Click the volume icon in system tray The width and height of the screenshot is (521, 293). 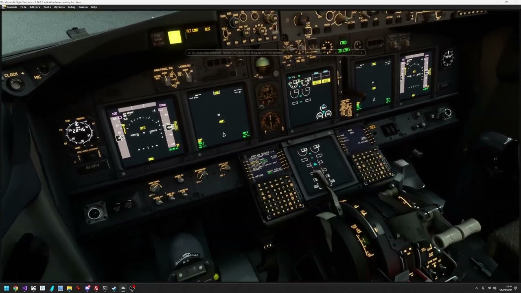(495, 288)
